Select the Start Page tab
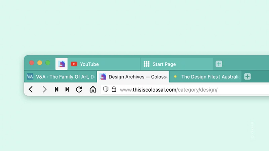 click(x=177, y=64)
